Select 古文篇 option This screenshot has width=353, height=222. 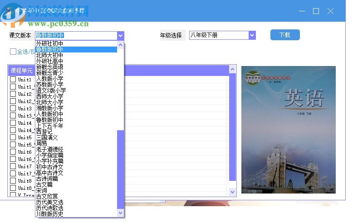coord(76,184)
